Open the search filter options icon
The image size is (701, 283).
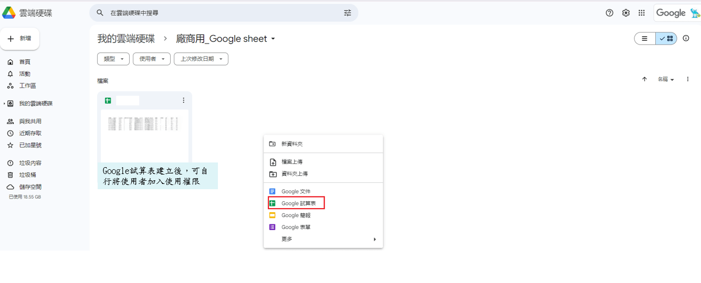(x=348, y=13)
